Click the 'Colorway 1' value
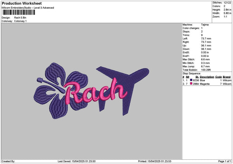Screen dimensions: 233x164 pos(20,21)
